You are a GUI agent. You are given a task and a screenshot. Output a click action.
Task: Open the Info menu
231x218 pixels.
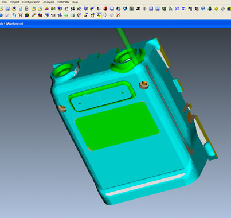pyautogui.click(x=4, y=2)
